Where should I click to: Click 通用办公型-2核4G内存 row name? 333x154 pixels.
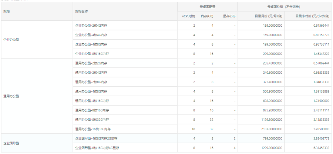(x=91, y=73)
